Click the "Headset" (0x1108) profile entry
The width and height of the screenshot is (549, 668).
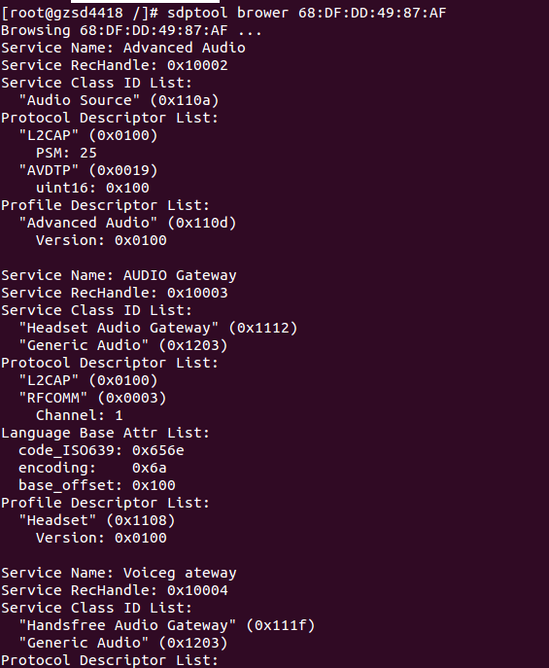(97, 520)
